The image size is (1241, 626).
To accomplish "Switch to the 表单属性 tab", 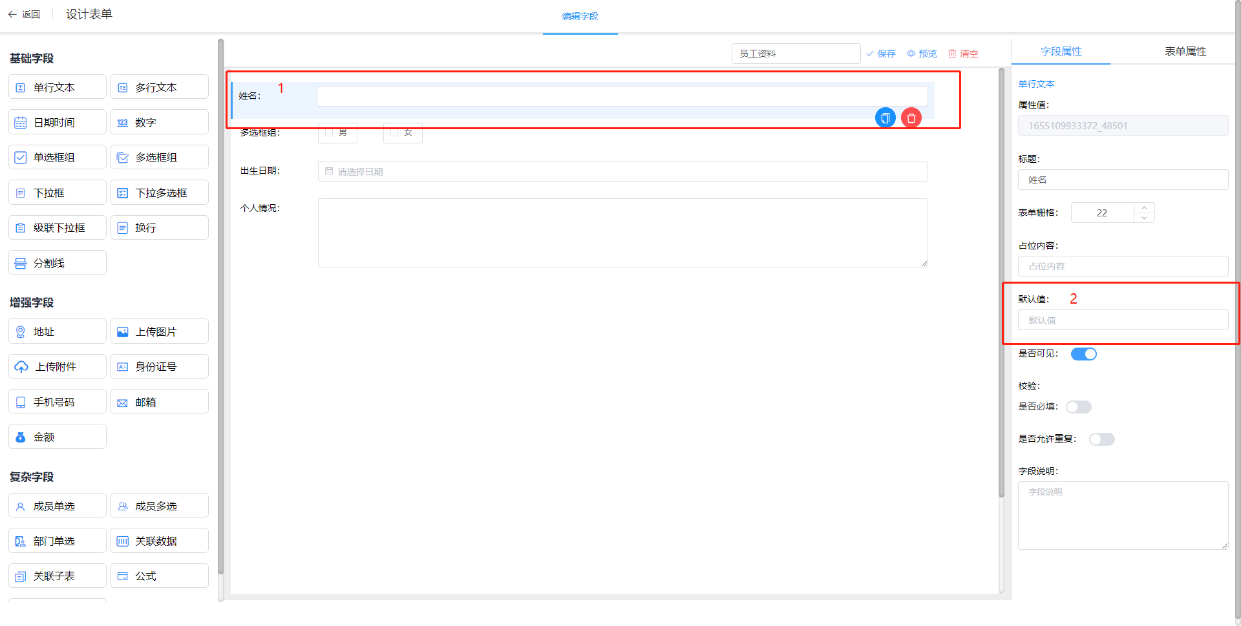I will pos(1185,52).
